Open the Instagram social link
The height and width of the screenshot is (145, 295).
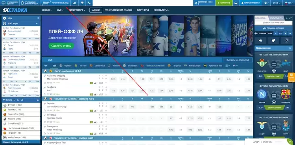tap(286, 40)
